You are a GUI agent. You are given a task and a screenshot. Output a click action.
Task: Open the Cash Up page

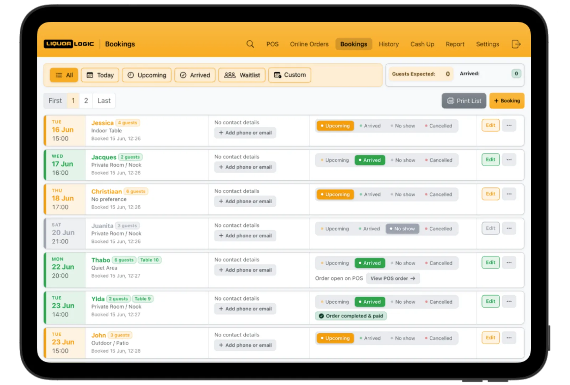[x=422, y=44]
